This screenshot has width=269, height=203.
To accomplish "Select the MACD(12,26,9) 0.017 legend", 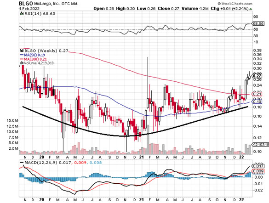I will [48, 163].
